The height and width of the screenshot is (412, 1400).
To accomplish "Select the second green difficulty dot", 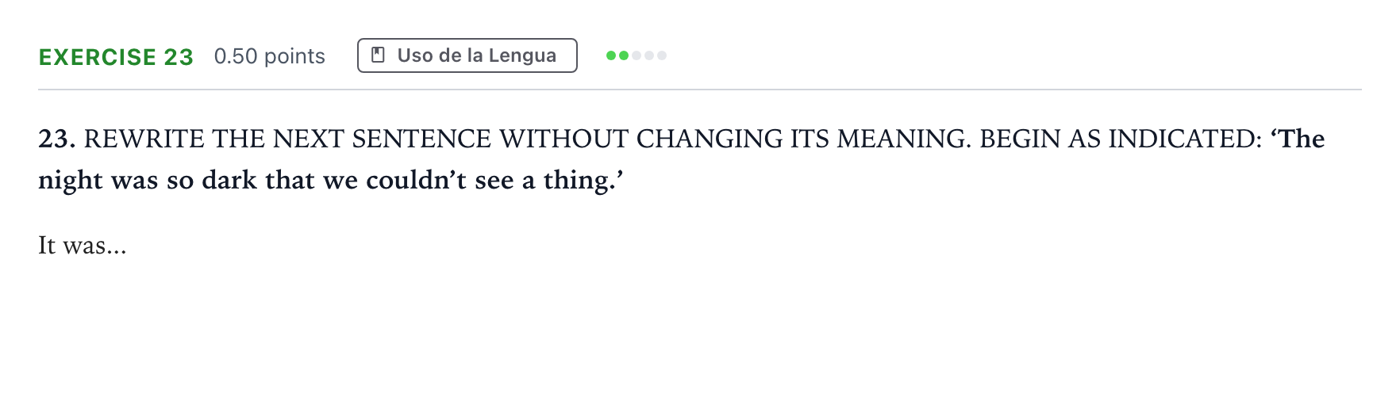I will coord(624,55).
